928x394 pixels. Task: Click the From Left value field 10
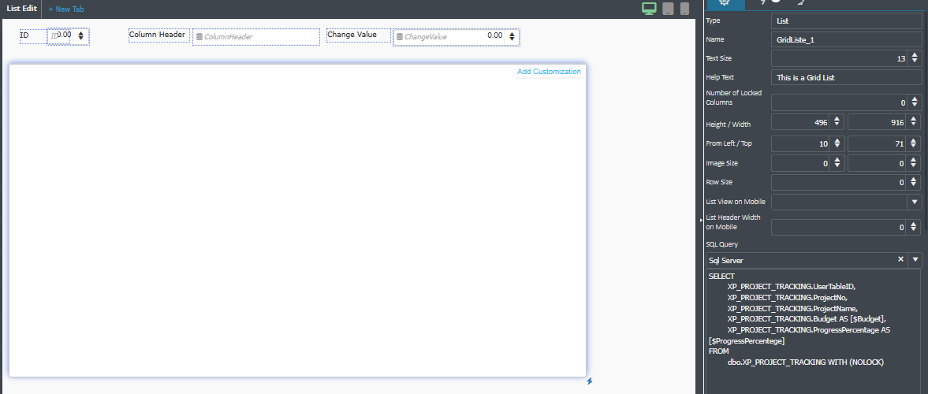click(800, 143)
